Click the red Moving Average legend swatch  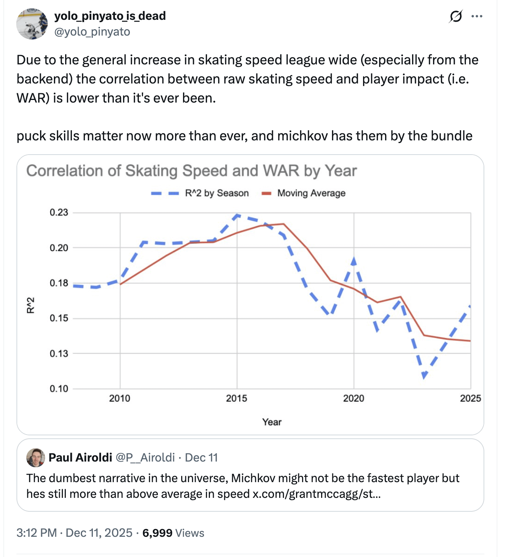[x=266, y=194]
